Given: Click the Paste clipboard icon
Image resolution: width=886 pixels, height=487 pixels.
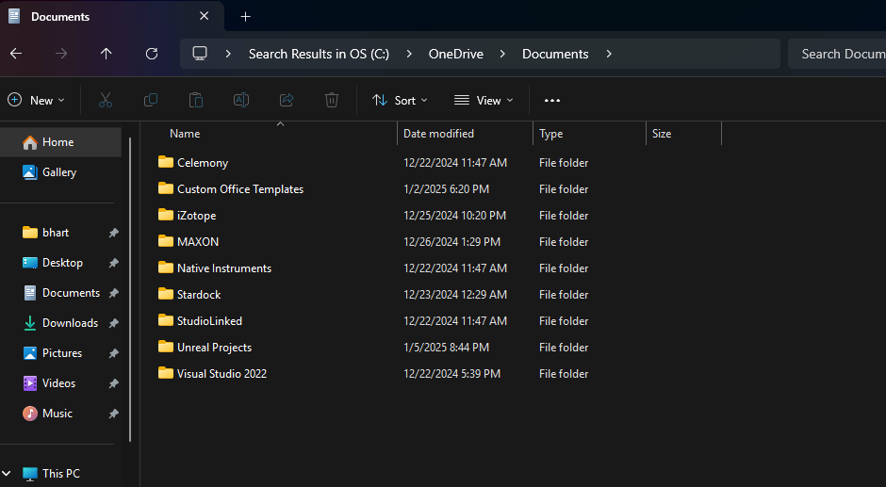Looking at the screenshot, I should pos(196,100).
